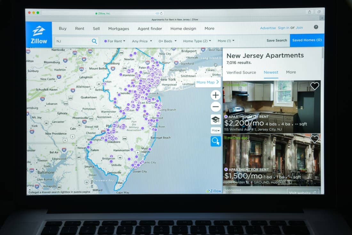Click the Hammonton label on the map
The width and height of the screenshot is (352, 235).
tap(122, 150)
